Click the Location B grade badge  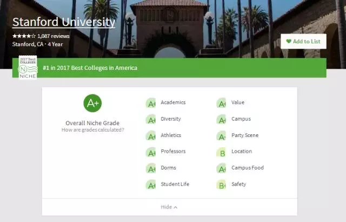(221, 152)
